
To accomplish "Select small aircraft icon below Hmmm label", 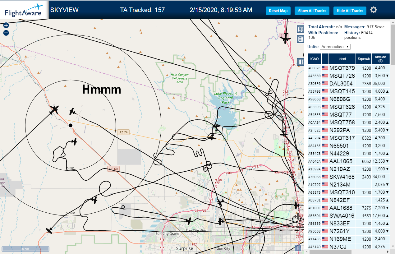I will pos(72,111).
